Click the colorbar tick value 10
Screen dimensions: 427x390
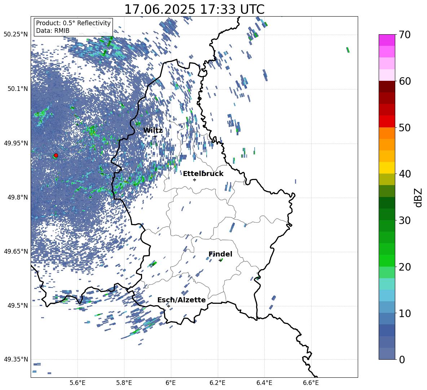pos(405,313)
